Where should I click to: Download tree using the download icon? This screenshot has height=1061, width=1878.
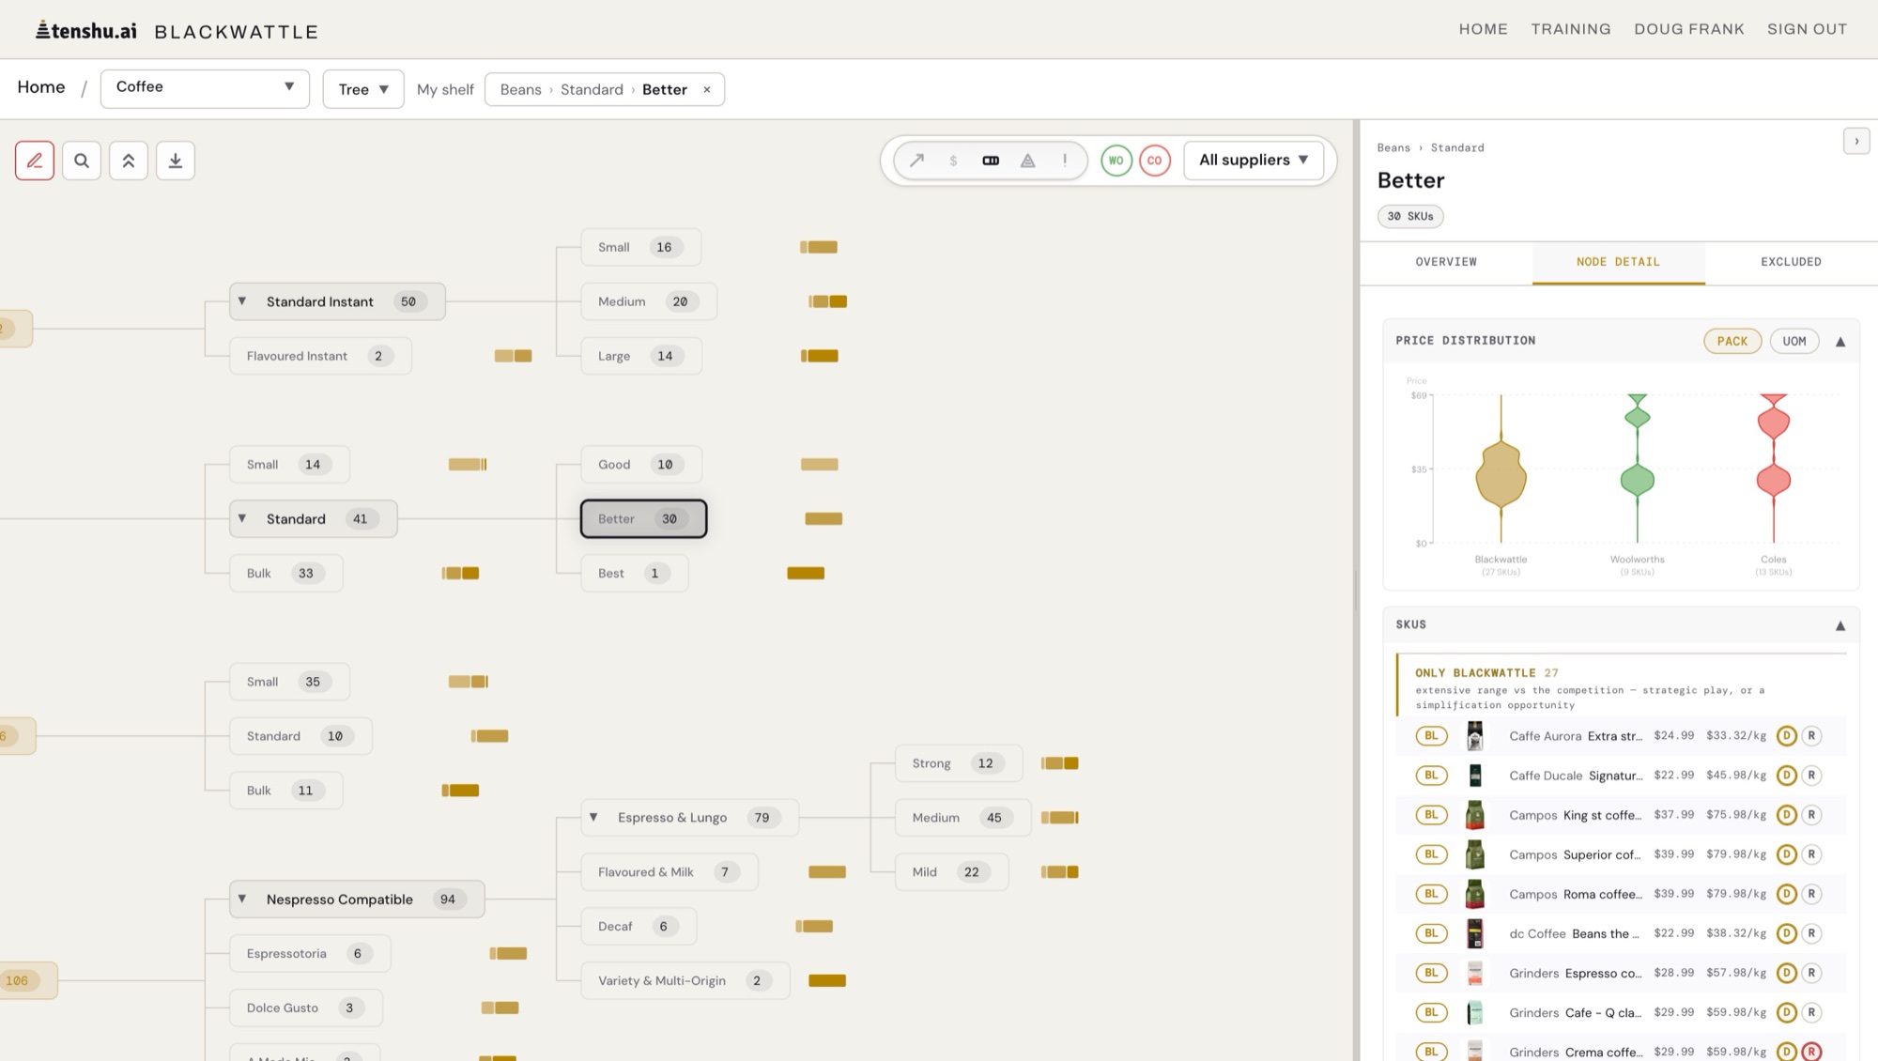point(176,161)
